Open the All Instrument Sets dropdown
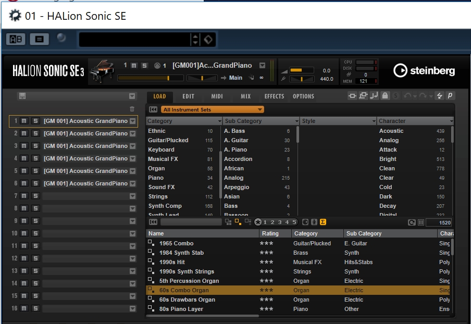471x324 pixels. tap(213, 109)
